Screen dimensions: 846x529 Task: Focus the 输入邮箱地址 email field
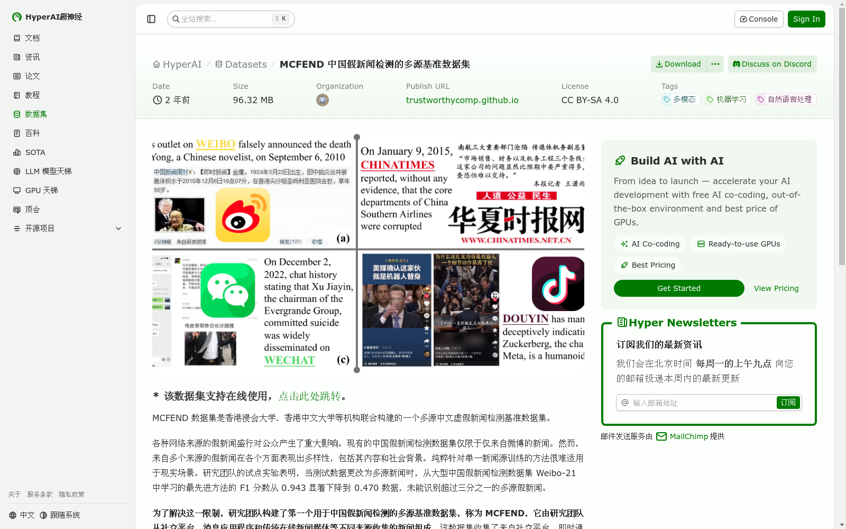click(x=696, y=403)
